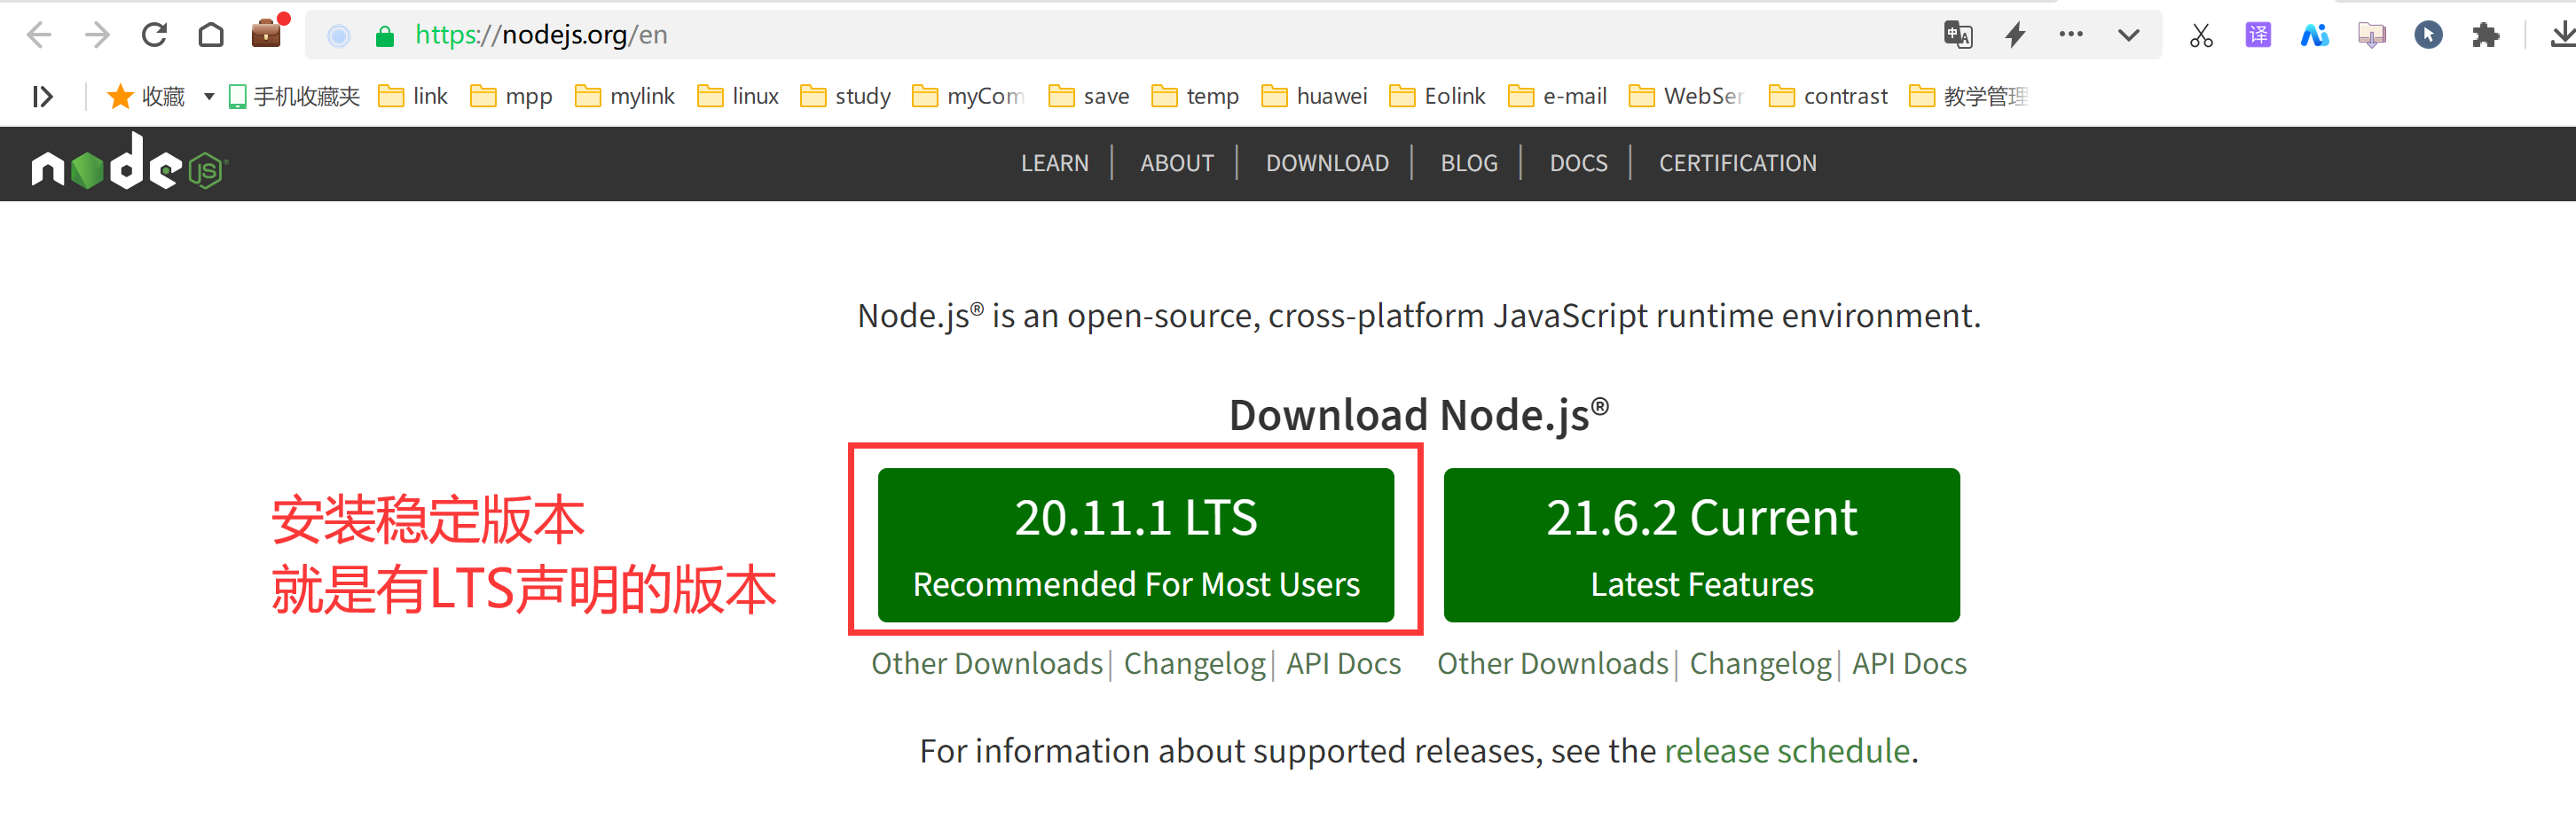Open the 手机收藏夹 bookmark
This screenshot has height=821, width=2576.
[x=294, y=96]
